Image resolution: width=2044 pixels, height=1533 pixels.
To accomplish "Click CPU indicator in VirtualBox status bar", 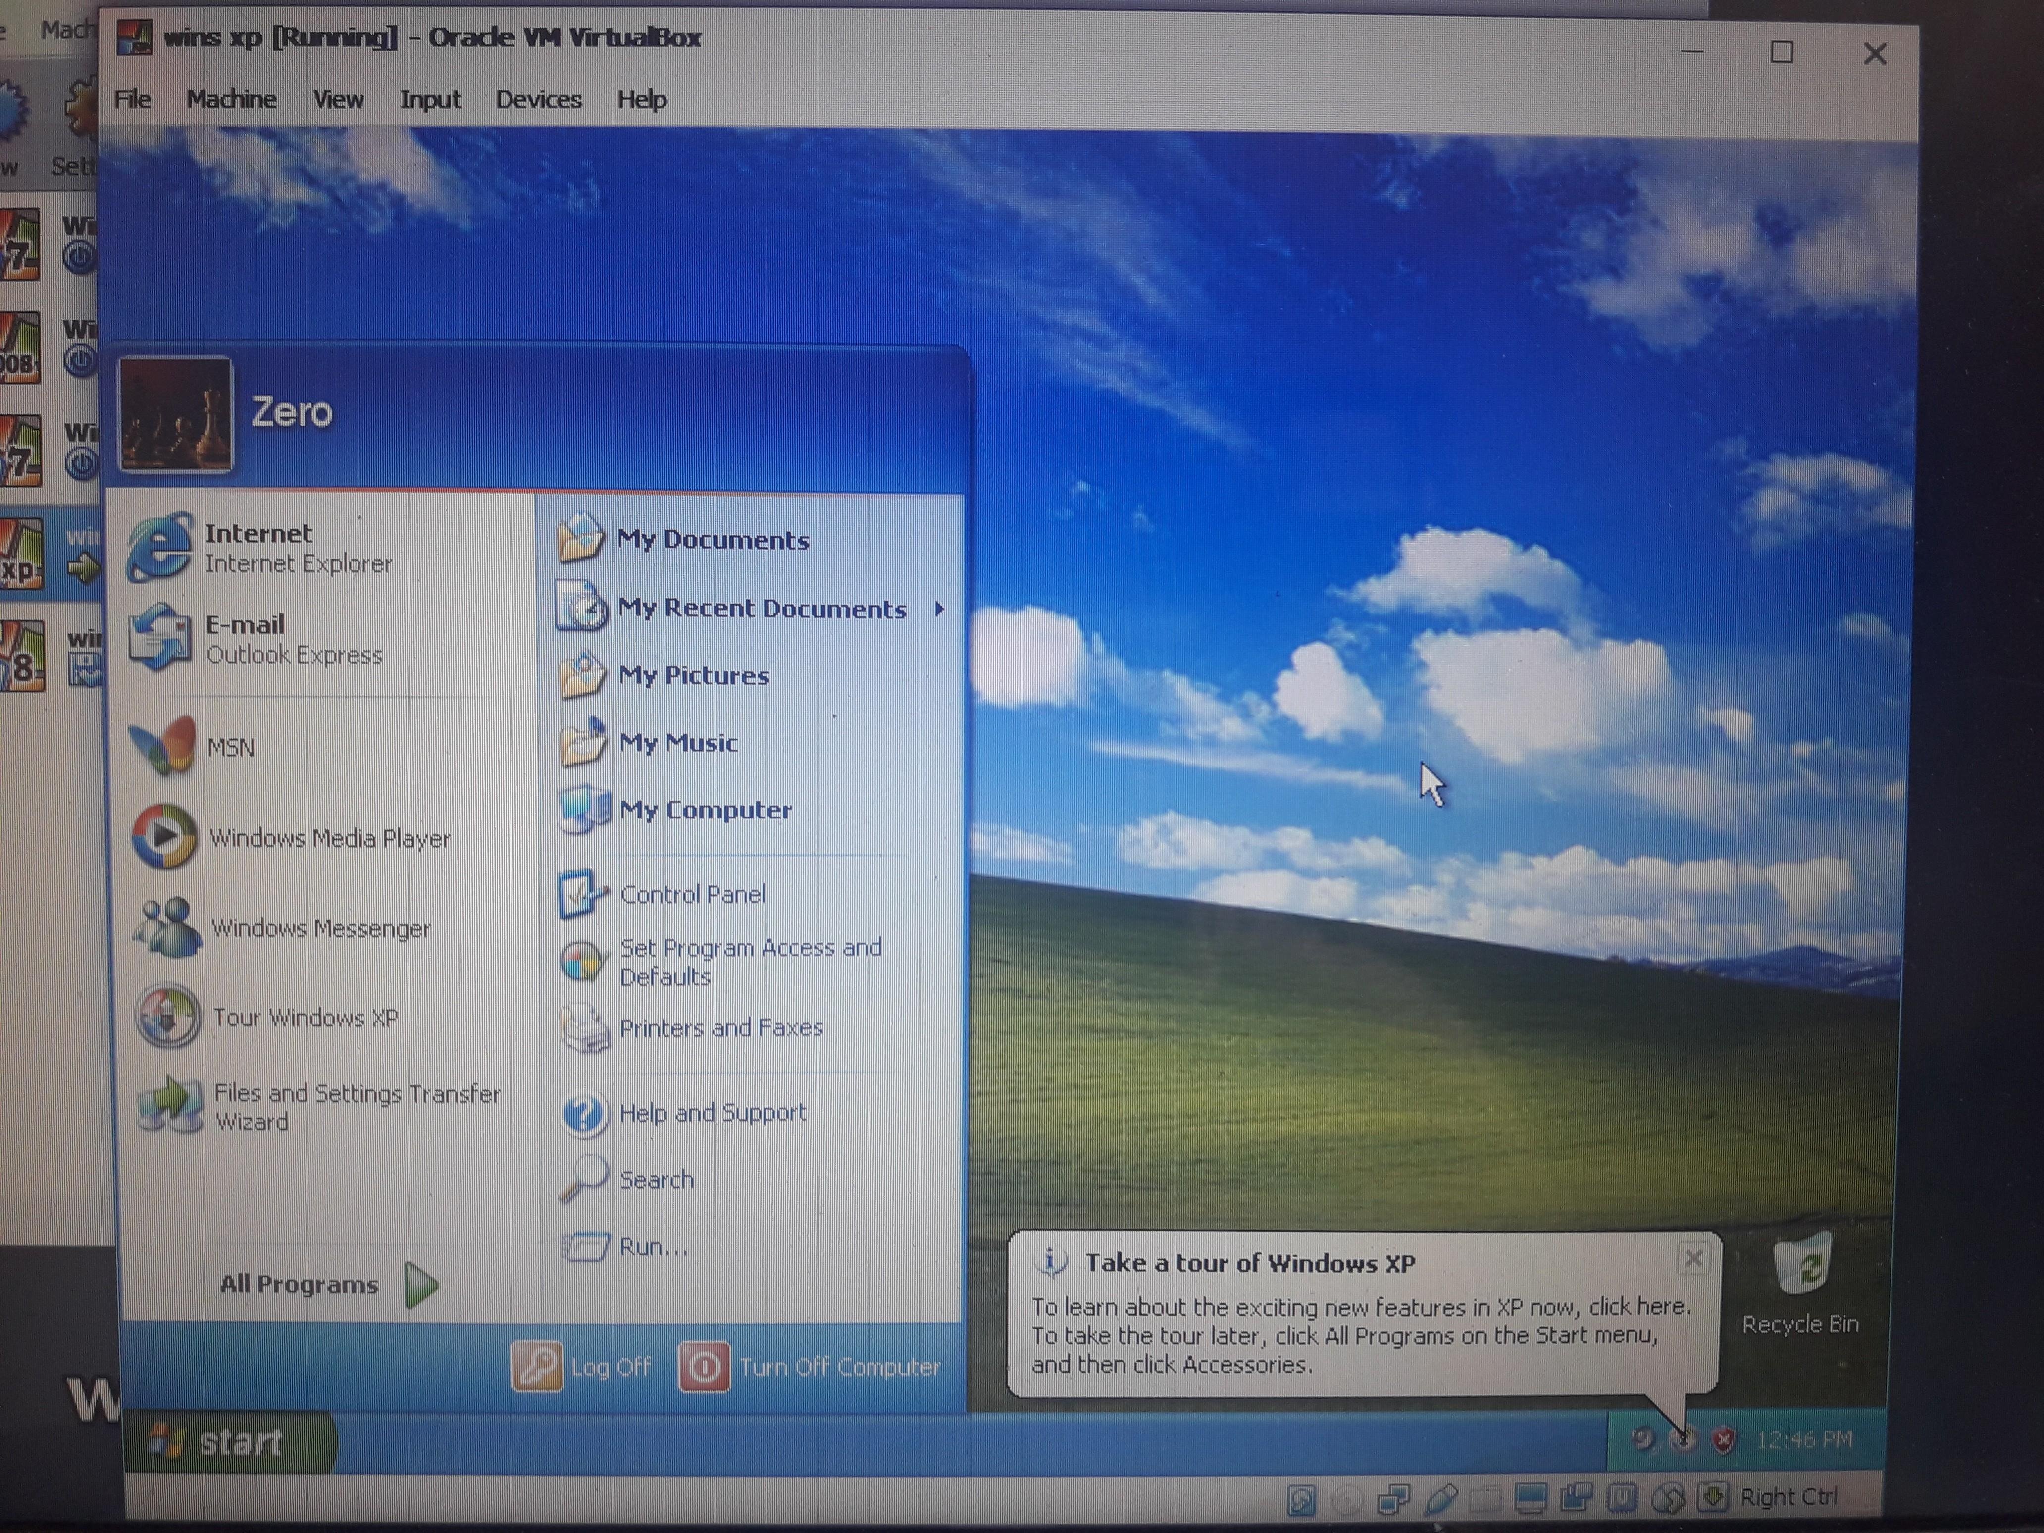I will [1622, 1498].
